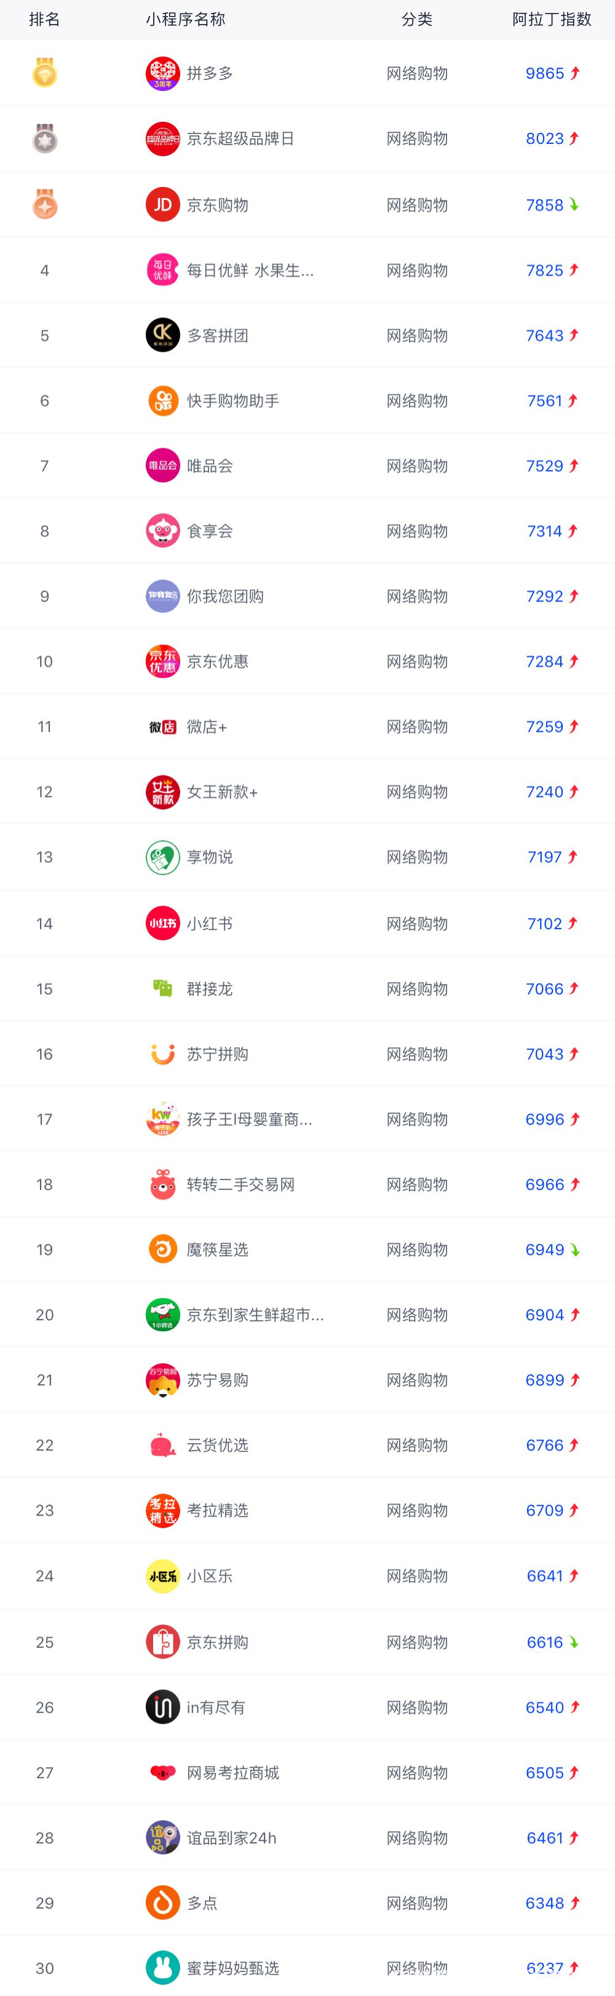This screenshot has height=1996, width=615.
Task: Select the 网络购物 category for 食享会
Action: click(418, 531)
